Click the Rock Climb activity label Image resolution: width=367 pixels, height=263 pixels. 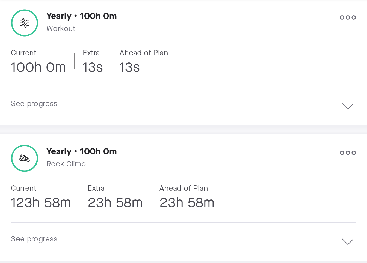(66, 164)
